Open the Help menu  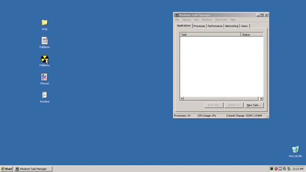click(x=233, y=20)
